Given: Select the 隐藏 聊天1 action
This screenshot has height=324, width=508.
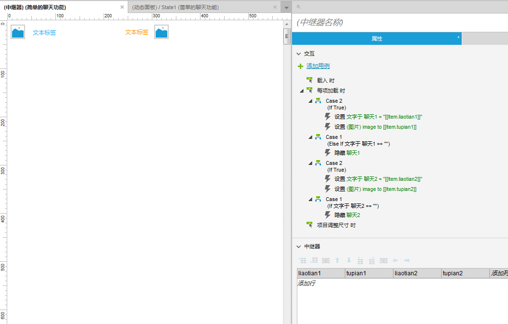Looking at the screenshot, I should 347,153.
